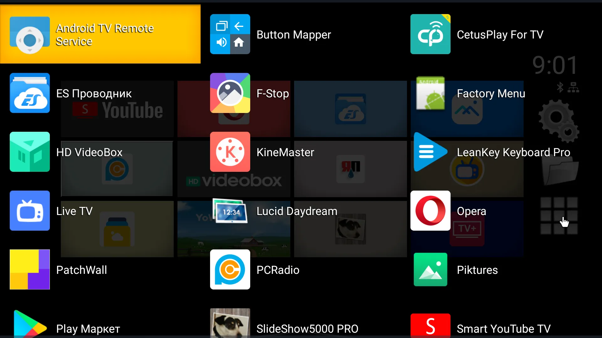Open the folder icon in background launcher
The height and width of the screenshot is (338, 602).
[x=560, y=171]
